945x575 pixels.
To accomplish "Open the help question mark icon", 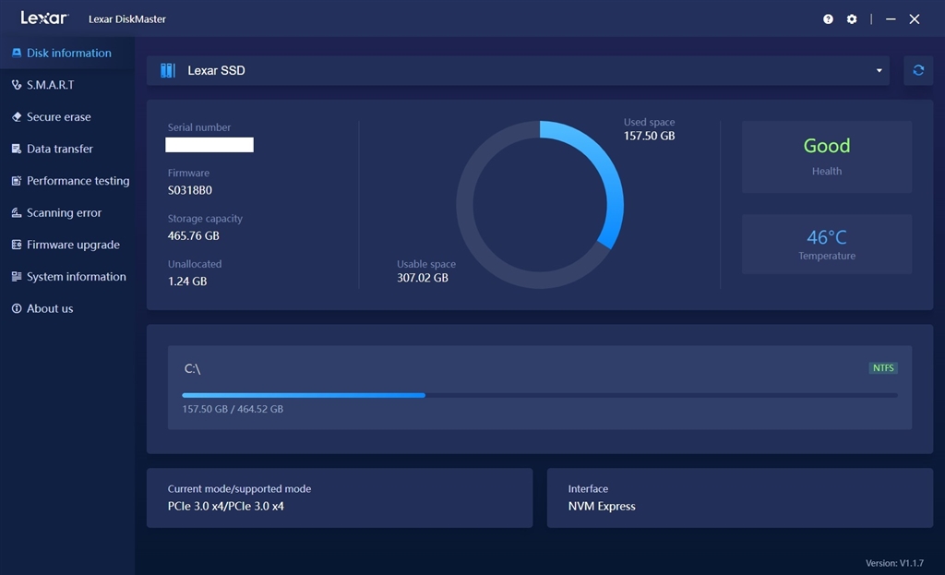I will click(x=828, y=19).
